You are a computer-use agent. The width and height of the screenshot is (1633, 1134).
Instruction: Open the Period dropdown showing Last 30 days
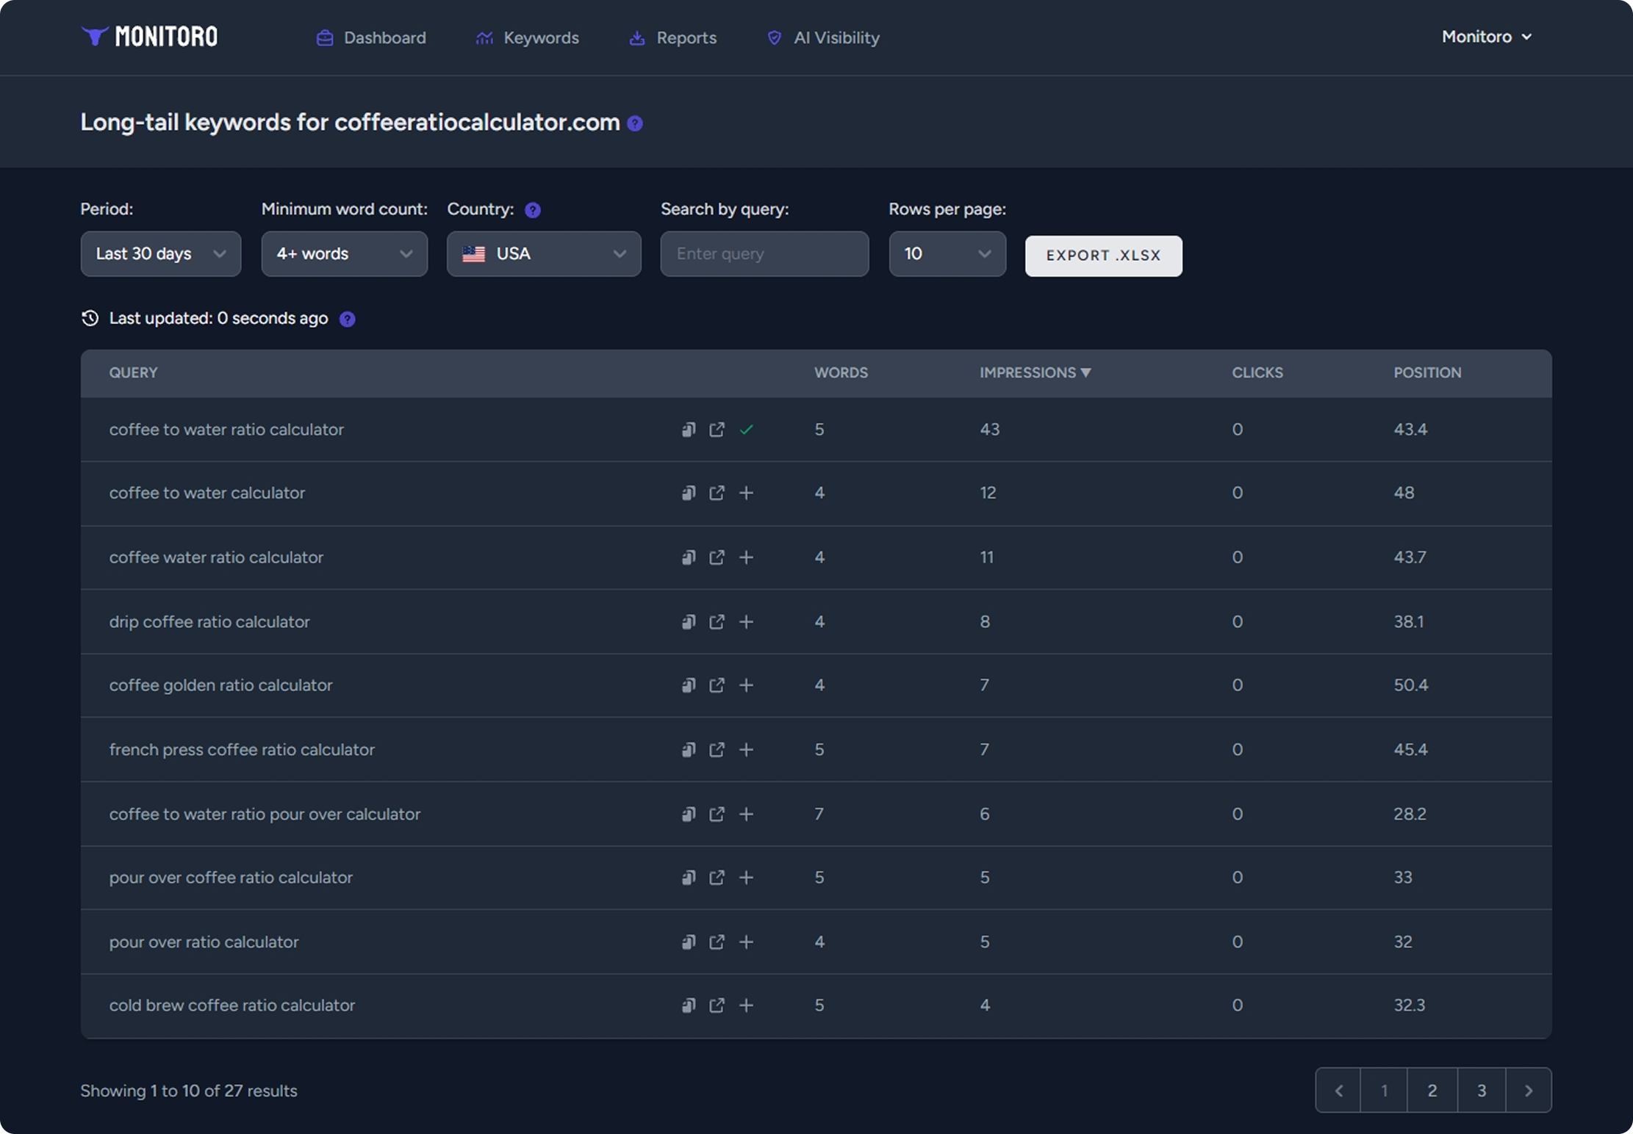pyautogui.click(x=160, y=253)
